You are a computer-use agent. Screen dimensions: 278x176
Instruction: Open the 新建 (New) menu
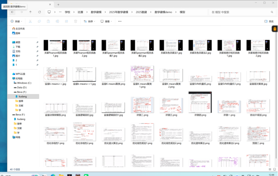[16, 21]
